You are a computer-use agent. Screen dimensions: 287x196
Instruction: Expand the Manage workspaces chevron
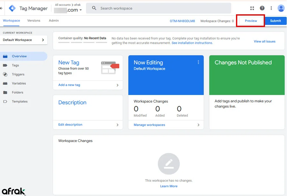(x=198, y=125)
